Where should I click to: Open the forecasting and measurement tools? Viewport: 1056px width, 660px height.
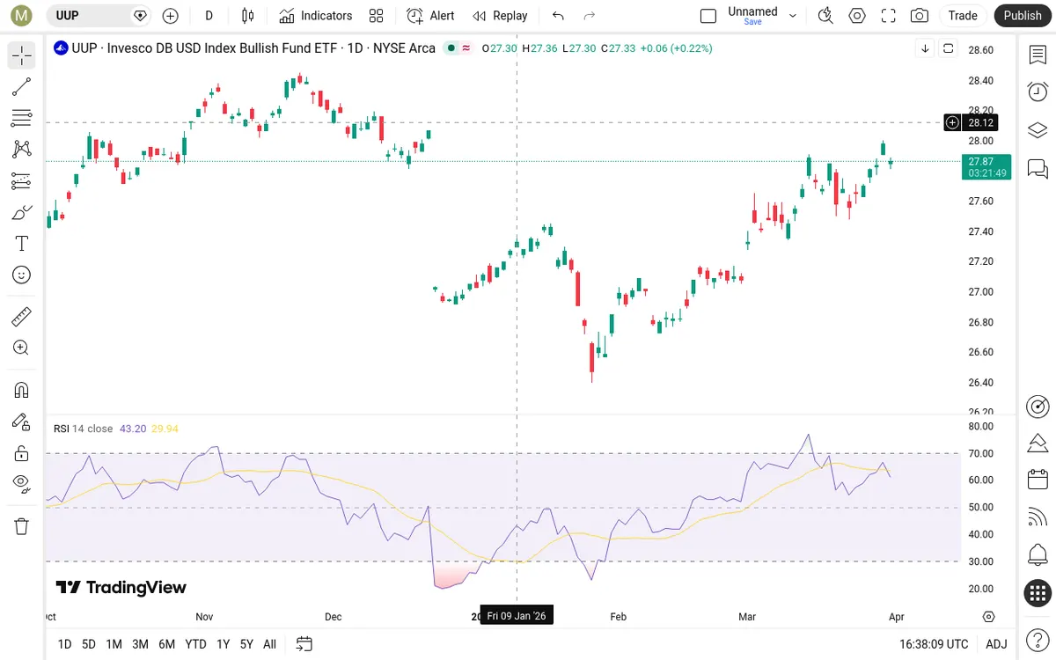pyautogui.click(x=22, y=181)
